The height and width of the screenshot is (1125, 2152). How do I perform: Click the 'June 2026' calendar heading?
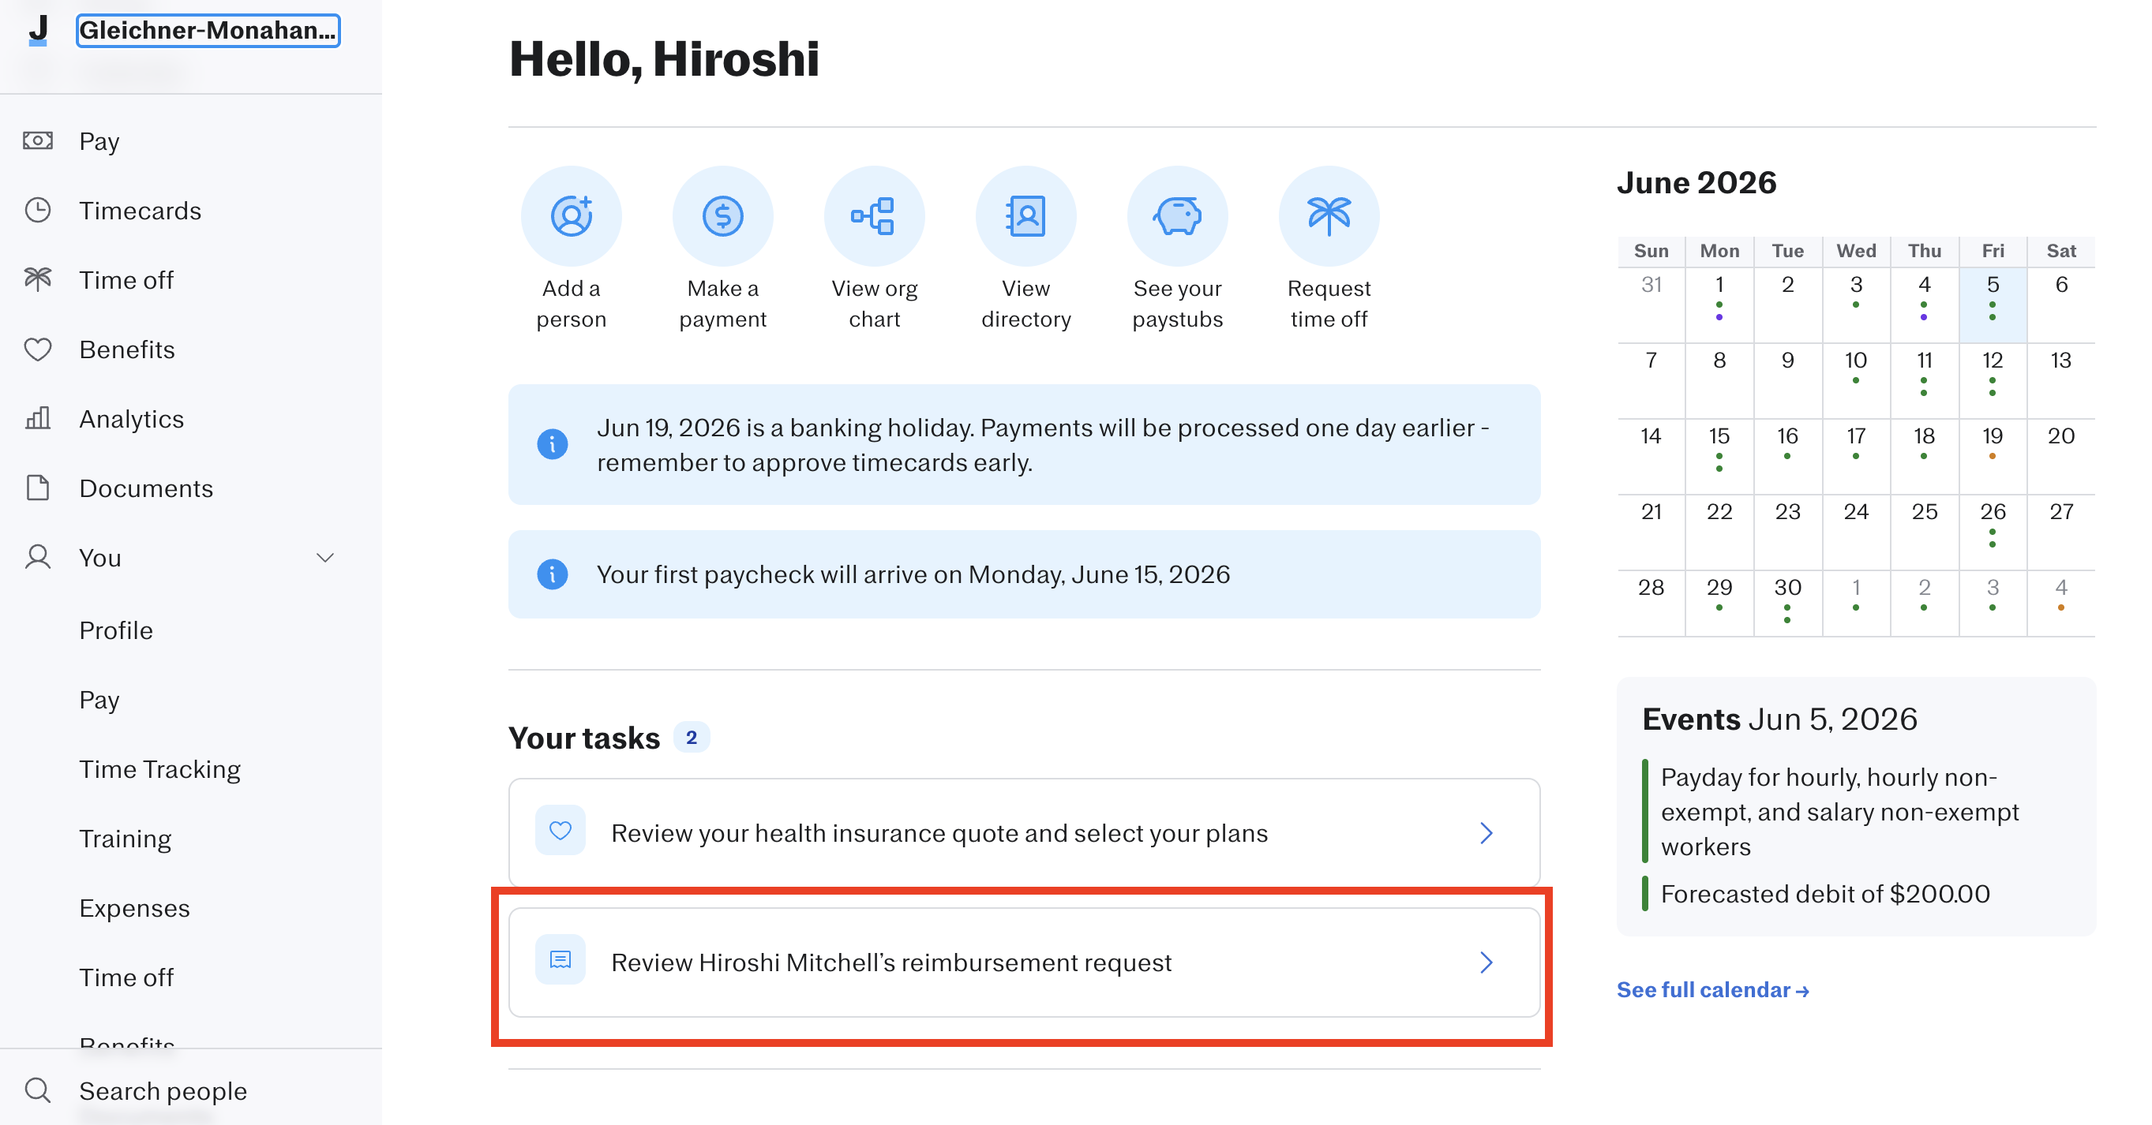tap(1696, 183)
